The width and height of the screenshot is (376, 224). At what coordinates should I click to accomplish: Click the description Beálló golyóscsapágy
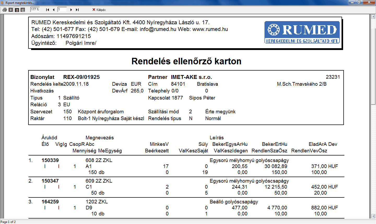click(234, 202)
